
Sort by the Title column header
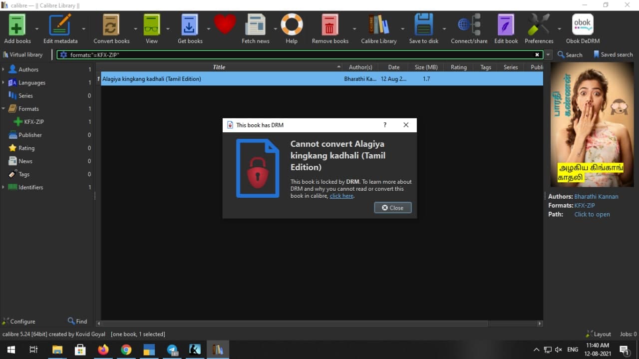[219, 67]
